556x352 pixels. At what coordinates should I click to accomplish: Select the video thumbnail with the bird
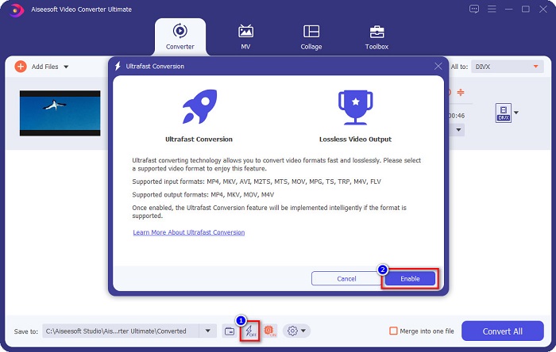click(x=60, y=113)
